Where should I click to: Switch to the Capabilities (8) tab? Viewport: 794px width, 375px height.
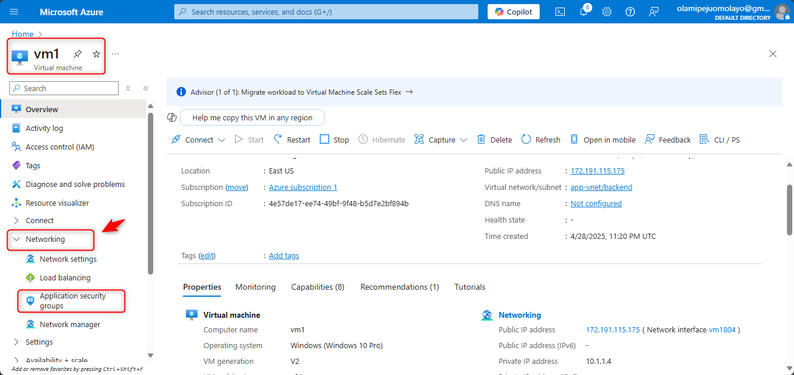click(x=318, y=287)
